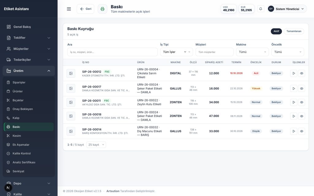View details of job SIP-26-00011 via eye icon
Viewport: 314px width, 196px height.
302,102
